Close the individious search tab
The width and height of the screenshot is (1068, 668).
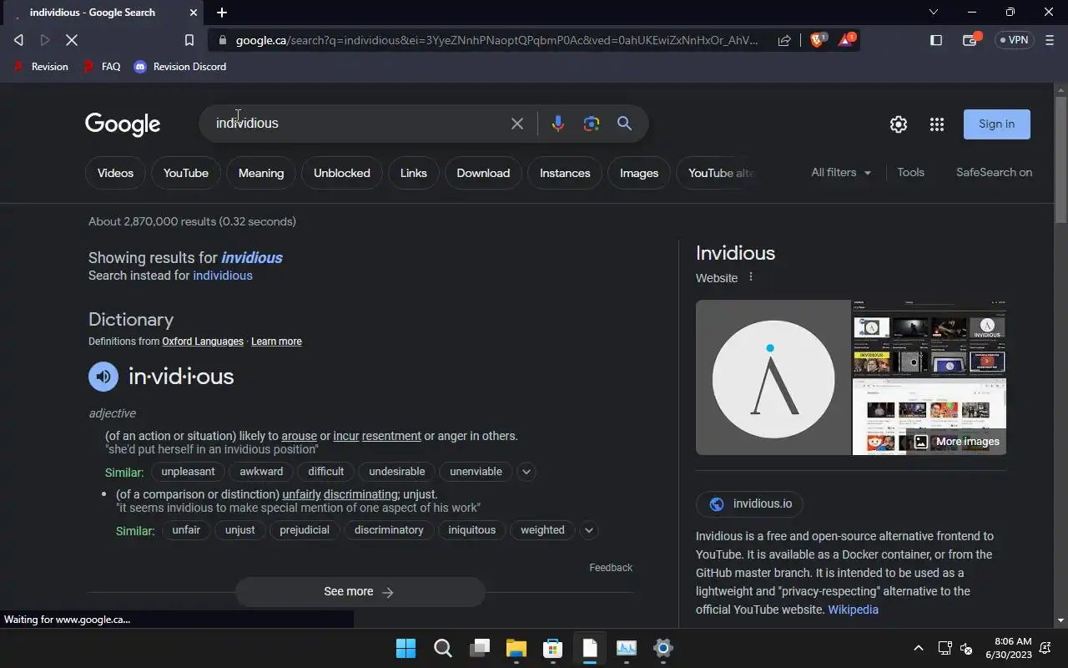(194, 13)
